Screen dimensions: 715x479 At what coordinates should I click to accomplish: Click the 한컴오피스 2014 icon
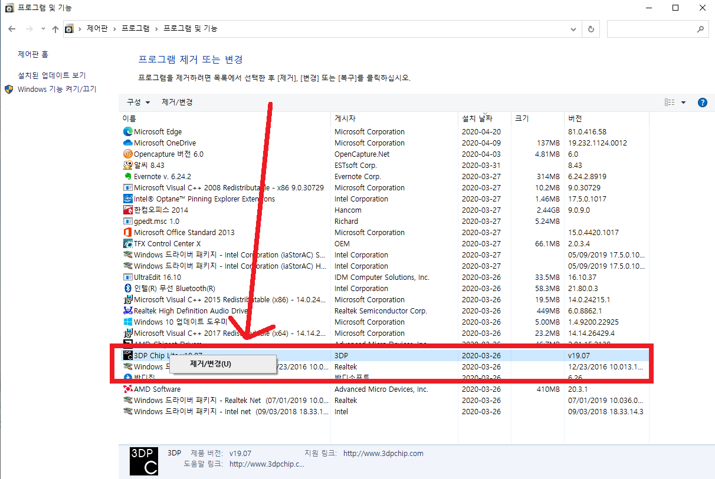coord(128,210)
